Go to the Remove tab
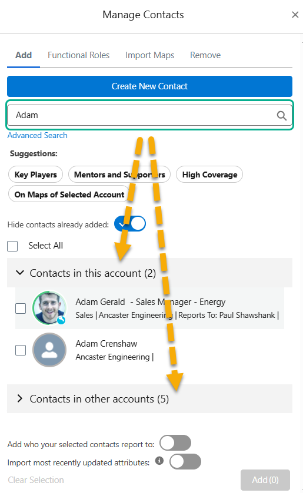The width and height of the screenshot is (303, 493). (x=205, y=55)
